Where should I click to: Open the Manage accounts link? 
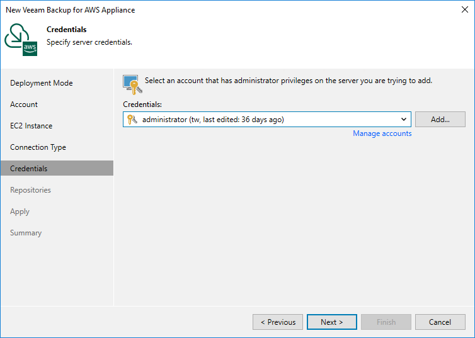point(382,133)
